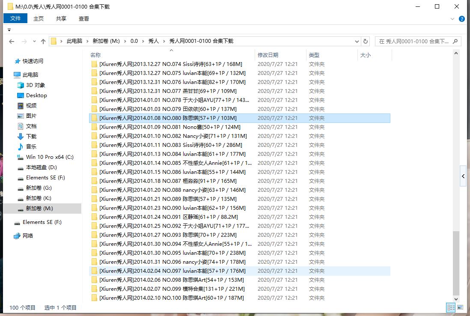Open 音乐 folder in sidebar
The image size is (470, 316).
pyautogui.click(x=27, y=146)
